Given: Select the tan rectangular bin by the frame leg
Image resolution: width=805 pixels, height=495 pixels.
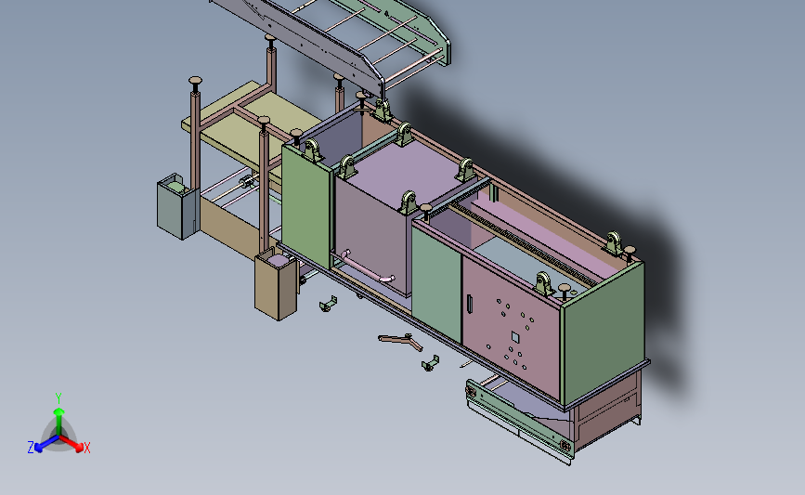Looking at the screenshot, I should (x=276, y=284).
